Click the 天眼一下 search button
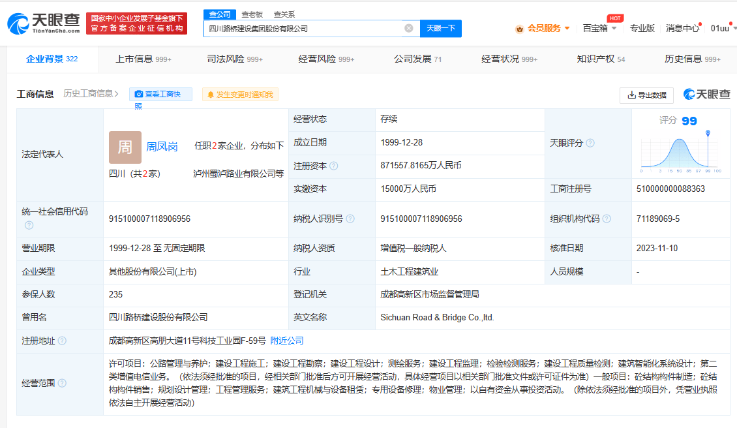 click(x=441, y=28)
